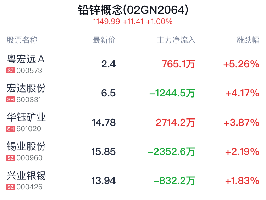Click the 股票名称 column header
Image resolution: width=266 pixels, height=200 pixels.
coord(22,40)
